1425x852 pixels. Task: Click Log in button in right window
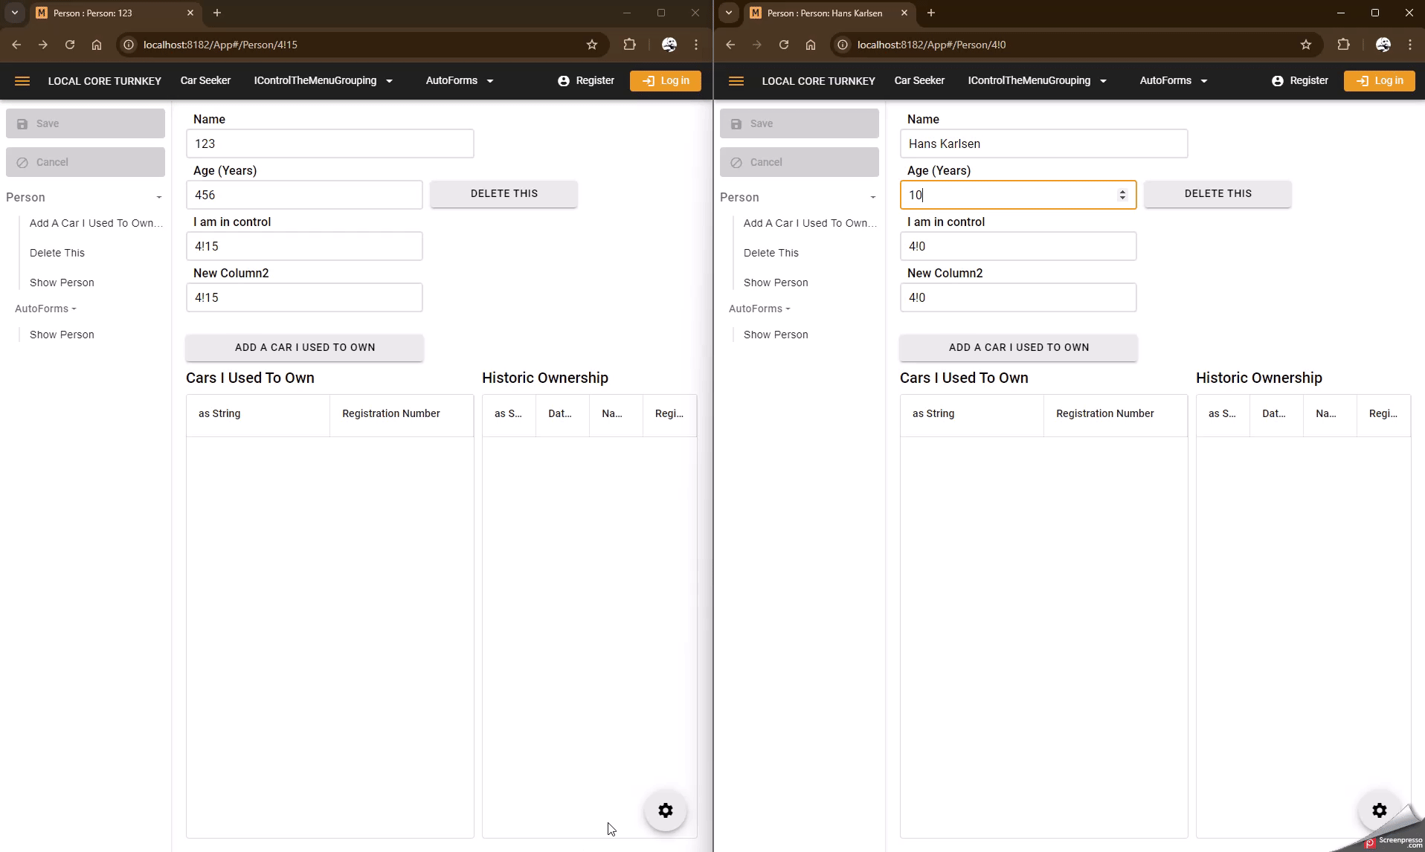[x=1379, y=80]
